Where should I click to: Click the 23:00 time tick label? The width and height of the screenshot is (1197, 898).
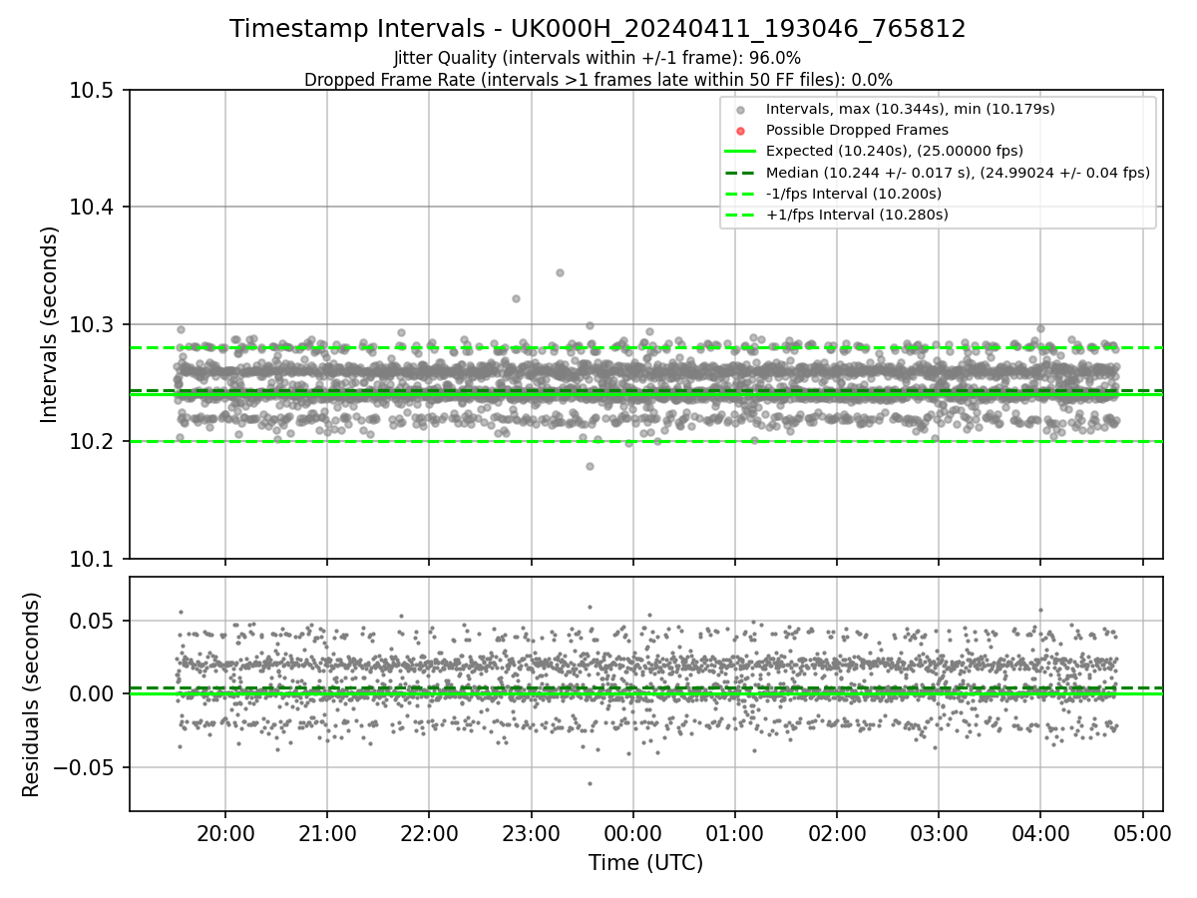(x=531, y=833)
